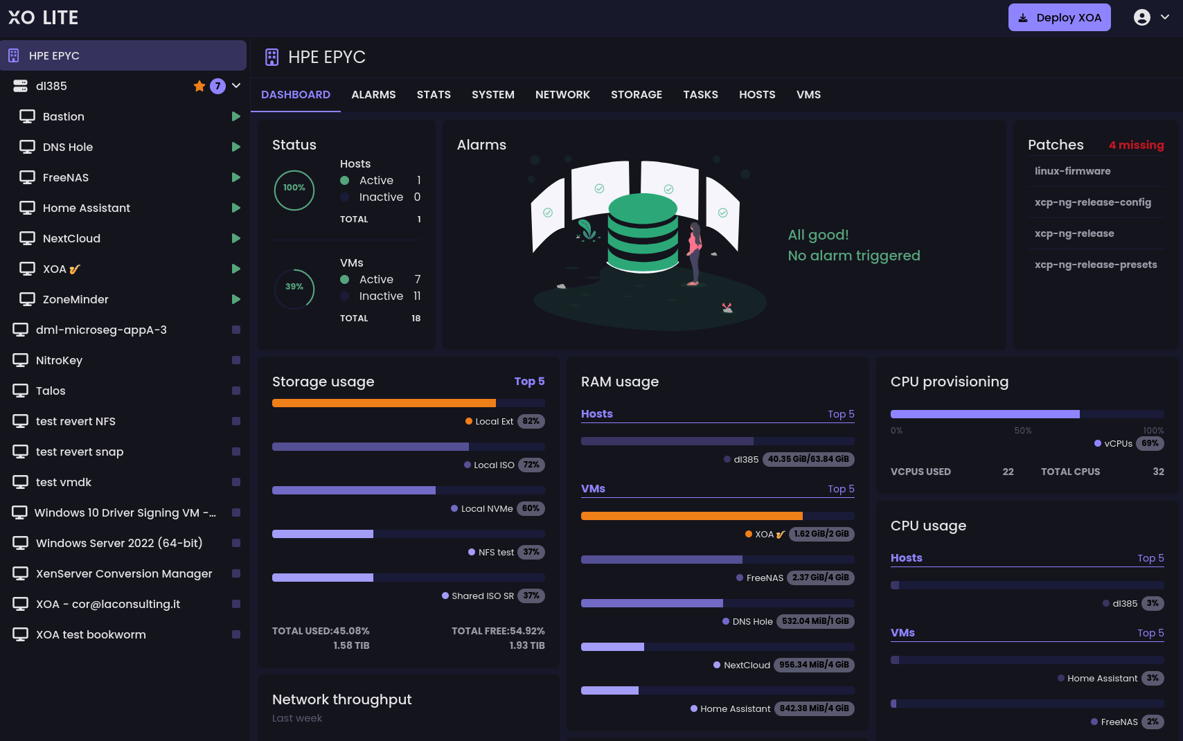Click the Local NVMe storage usage bar
This screenshot has width=1183, height=741.
(409, 490)
